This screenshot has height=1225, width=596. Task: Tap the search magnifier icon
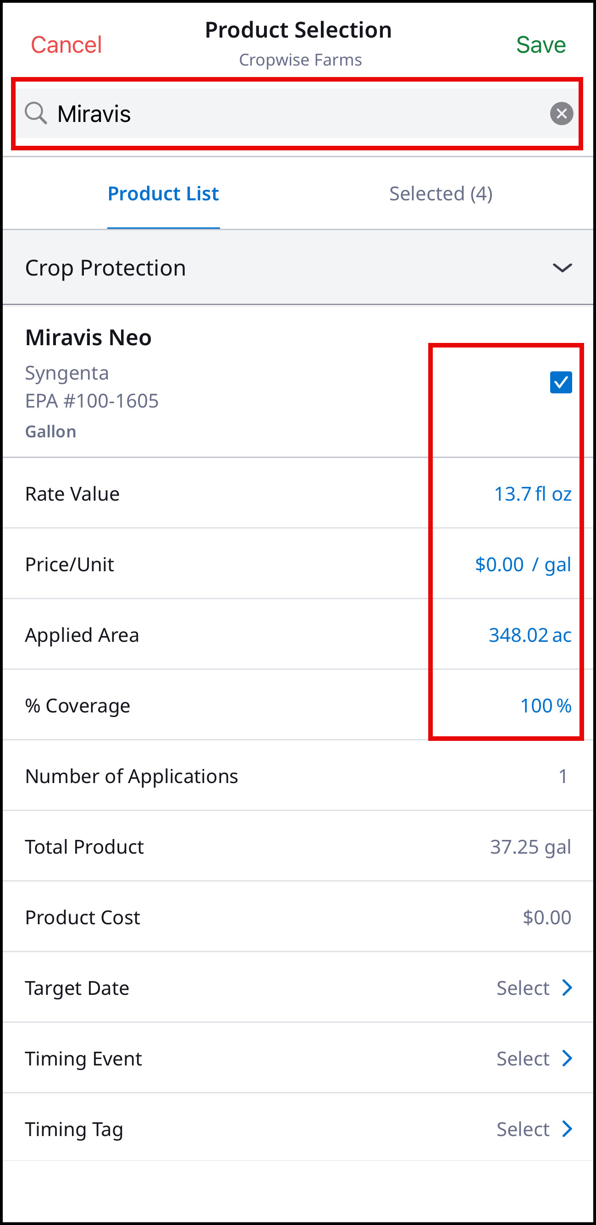tap(36, 113)
